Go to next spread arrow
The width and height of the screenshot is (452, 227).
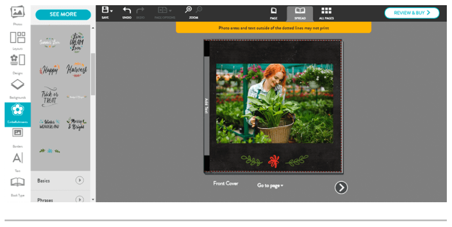tap(341, 187)
